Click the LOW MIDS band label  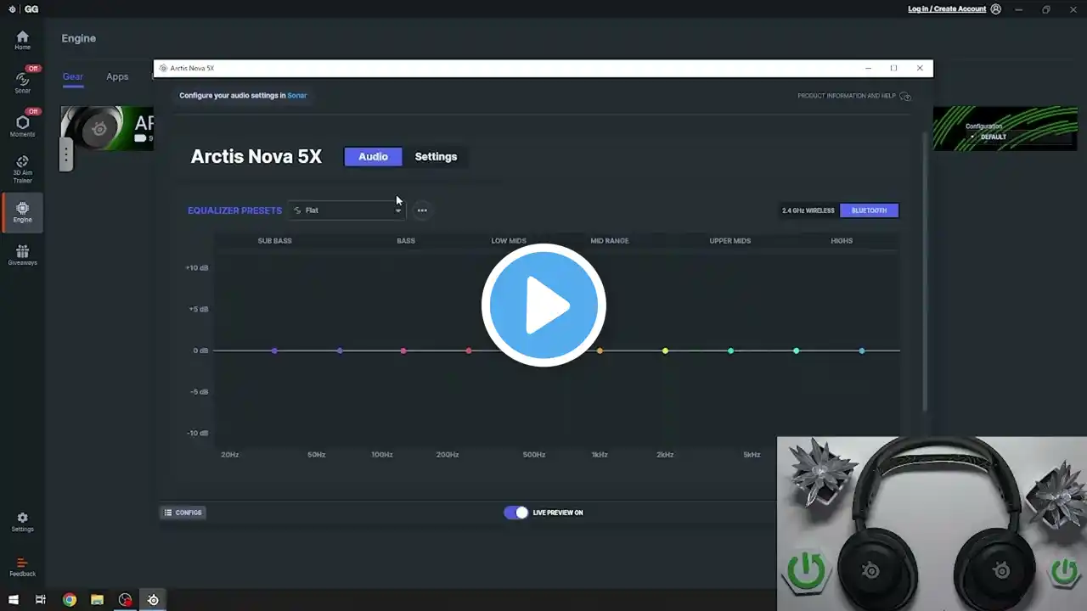[x=509, y=241]
